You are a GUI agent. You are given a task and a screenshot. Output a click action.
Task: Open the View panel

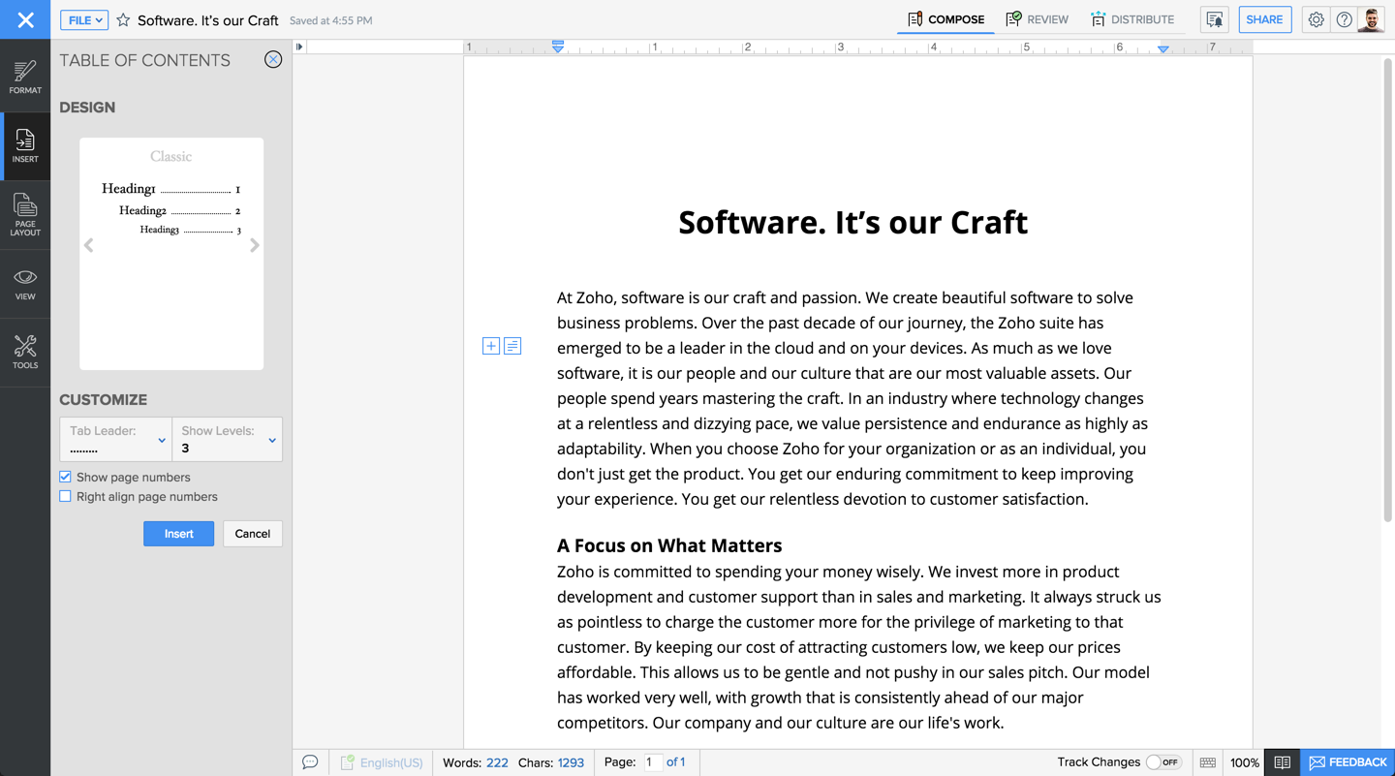25,283
